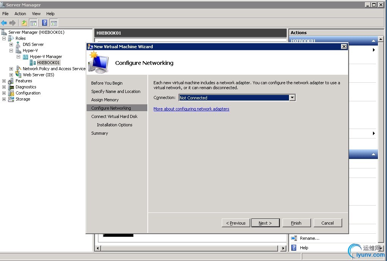Click the Hyper-V Manager icon
Screen dimensions: 387x261
[x=25, y=57]
